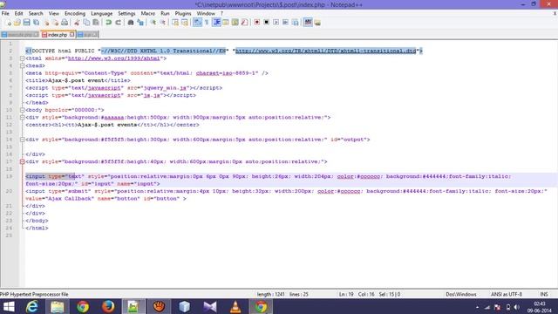This screenshot has width=558, height=314.
Task: Open a file using the Open folder toolbar icon
Action: coord(17,23)
